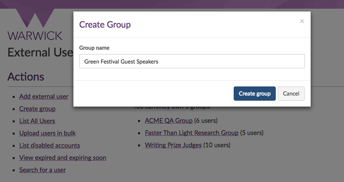The height and width of the screenshot is (182, 344).
Task: Open the Writing Prize Judges group
Action: [173, 145]
